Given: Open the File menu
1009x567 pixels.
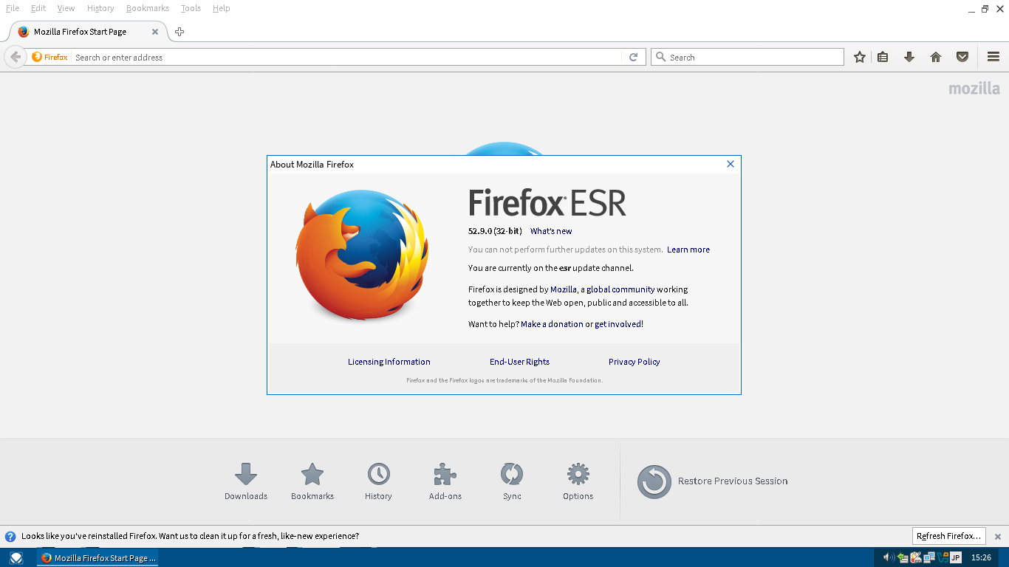Looking at the screenshot, I should 13,8.
